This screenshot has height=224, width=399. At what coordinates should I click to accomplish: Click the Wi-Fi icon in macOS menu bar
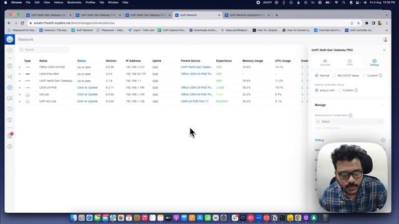click(337, 2)
